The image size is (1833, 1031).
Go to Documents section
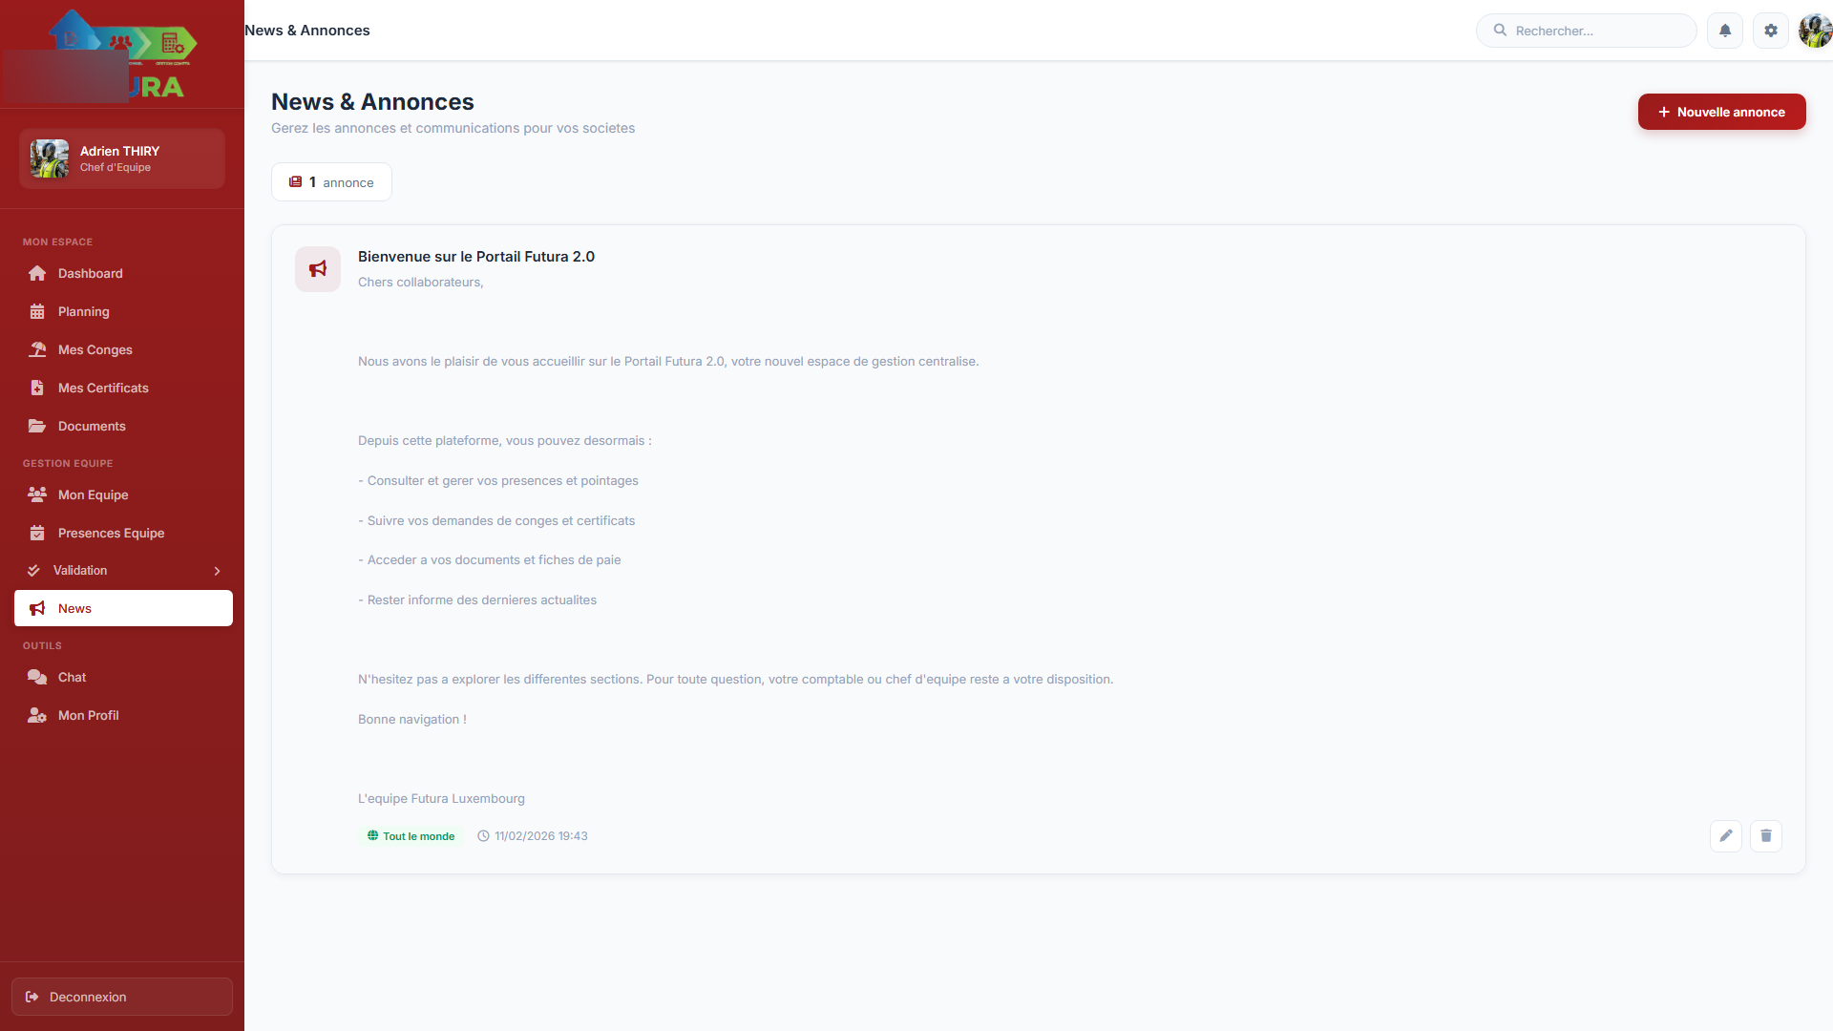[x=92, y=427]
